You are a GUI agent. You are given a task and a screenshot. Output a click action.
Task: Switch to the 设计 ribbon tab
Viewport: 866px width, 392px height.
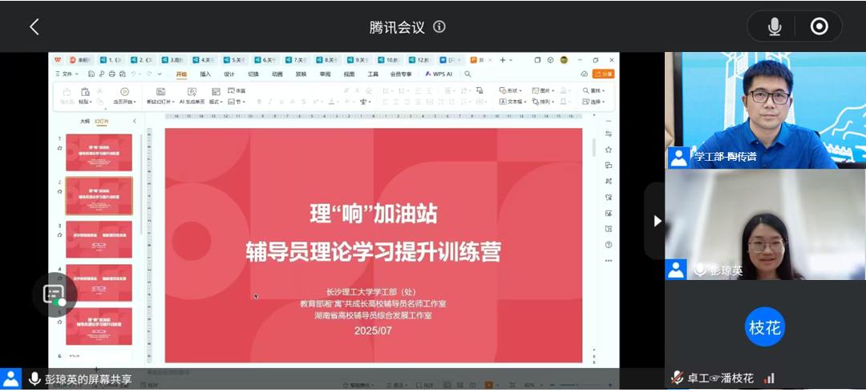point(229,74)
